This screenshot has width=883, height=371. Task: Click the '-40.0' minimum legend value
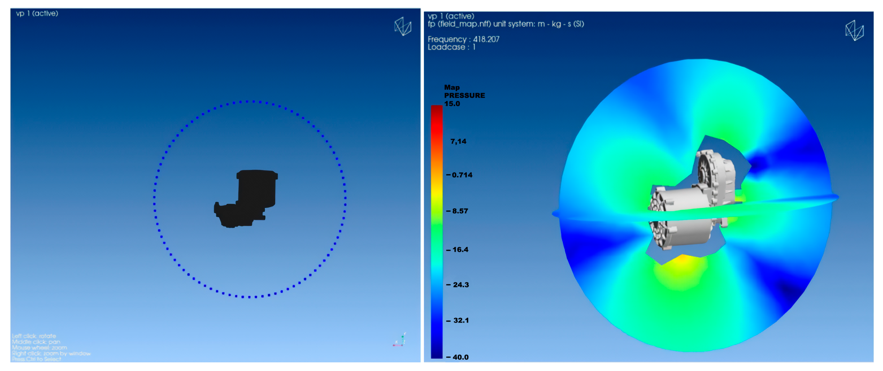458,357
